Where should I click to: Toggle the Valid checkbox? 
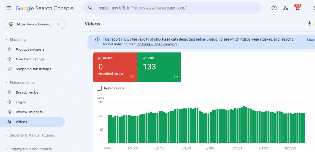point(144,58)
